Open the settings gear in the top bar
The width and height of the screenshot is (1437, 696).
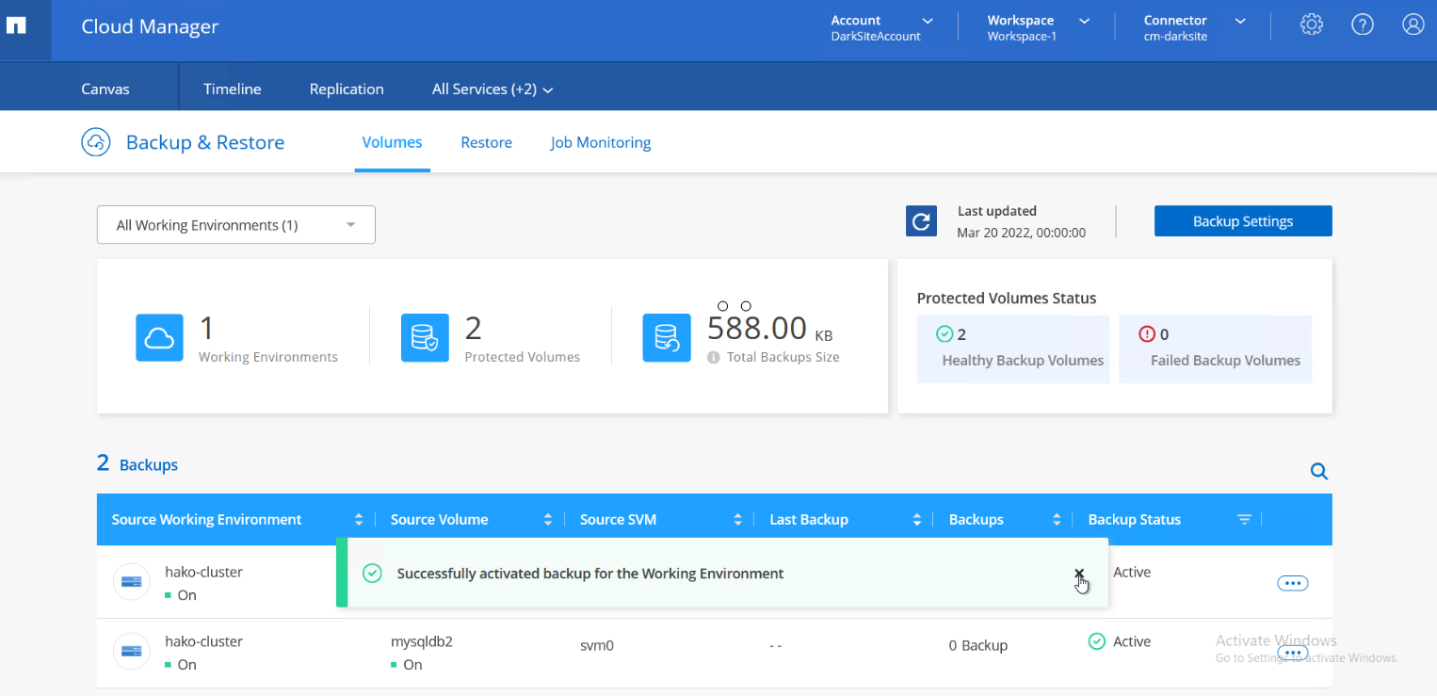(x=1311, y=24)
